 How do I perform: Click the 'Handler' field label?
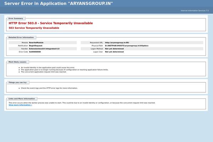pyautogui.click(x=24, y=49)
